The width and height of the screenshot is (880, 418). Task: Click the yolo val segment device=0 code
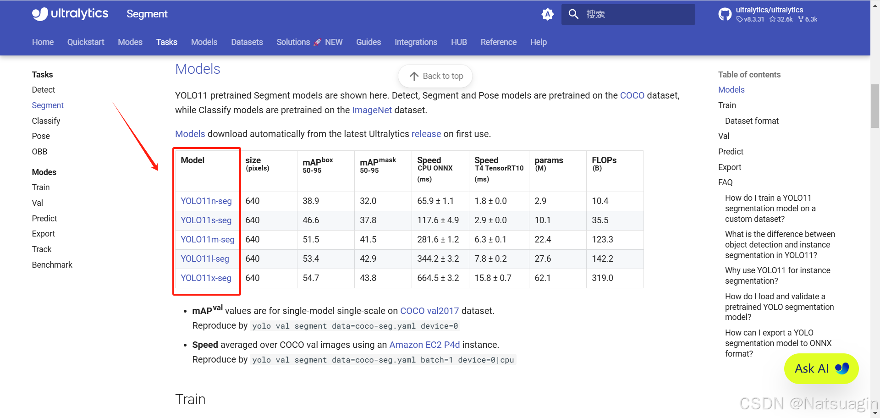click(355, 326)
